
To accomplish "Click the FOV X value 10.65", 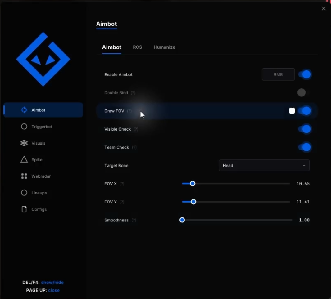I will 303,184.
